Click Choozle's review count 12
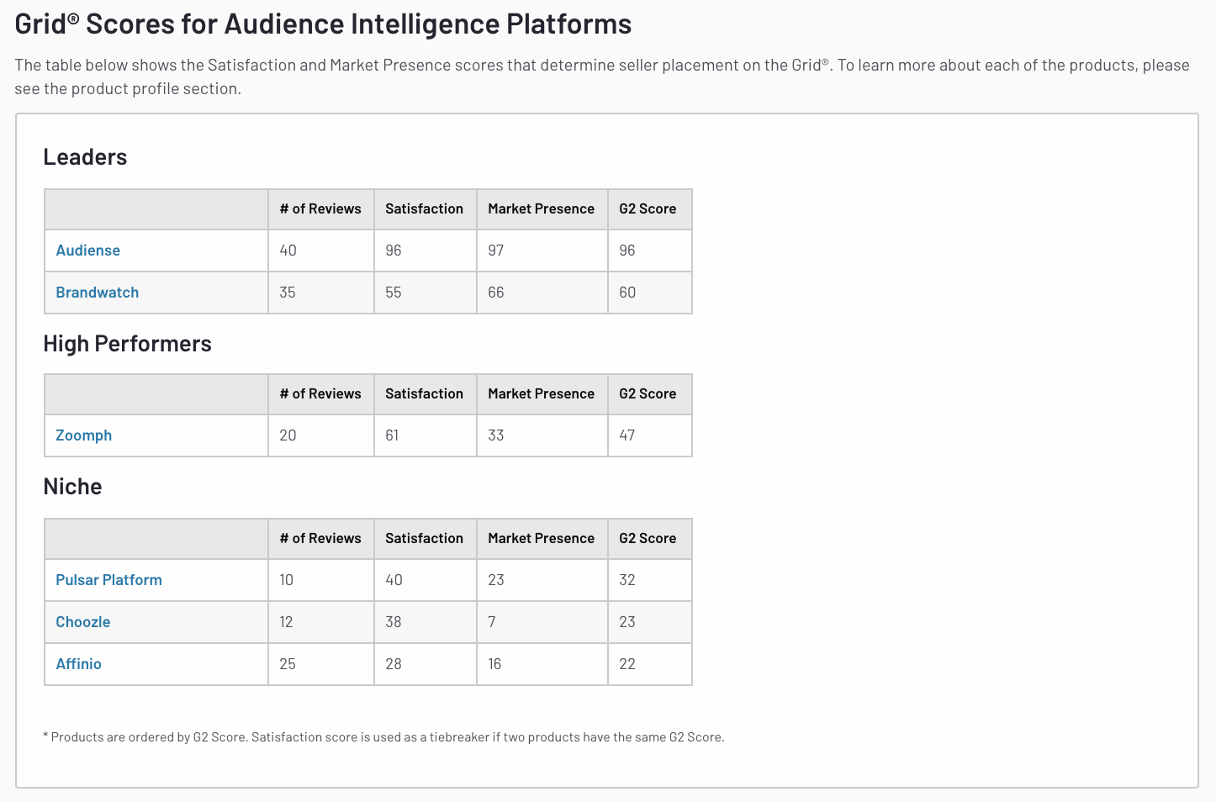 (x=286, y=622)
